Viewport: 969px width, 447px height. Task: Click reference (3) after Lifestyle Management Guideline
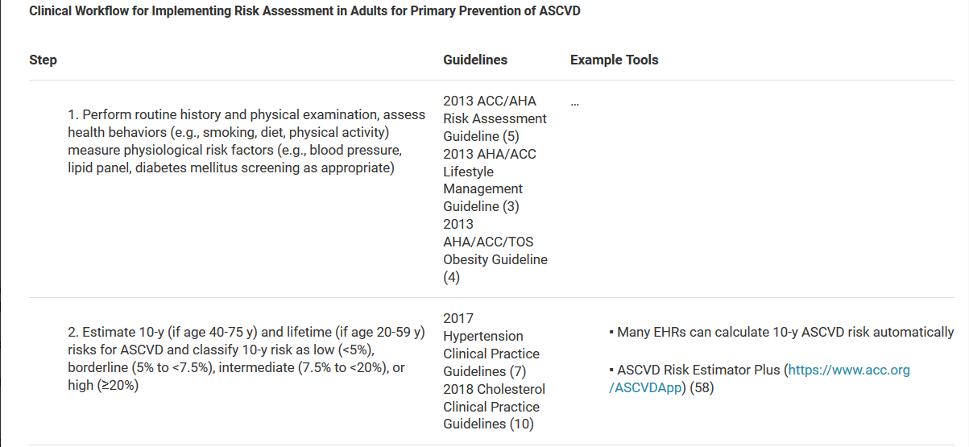(511, 206)
